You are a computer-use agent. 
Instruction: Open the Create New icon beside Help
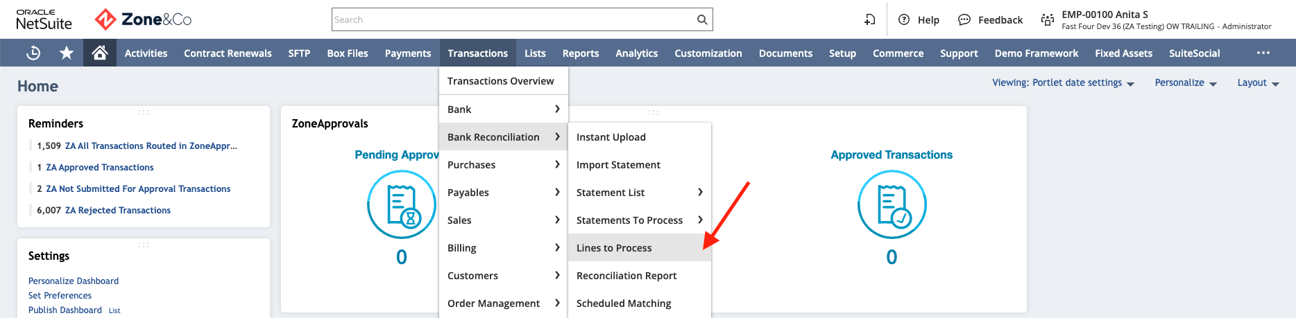click(869, 19)
